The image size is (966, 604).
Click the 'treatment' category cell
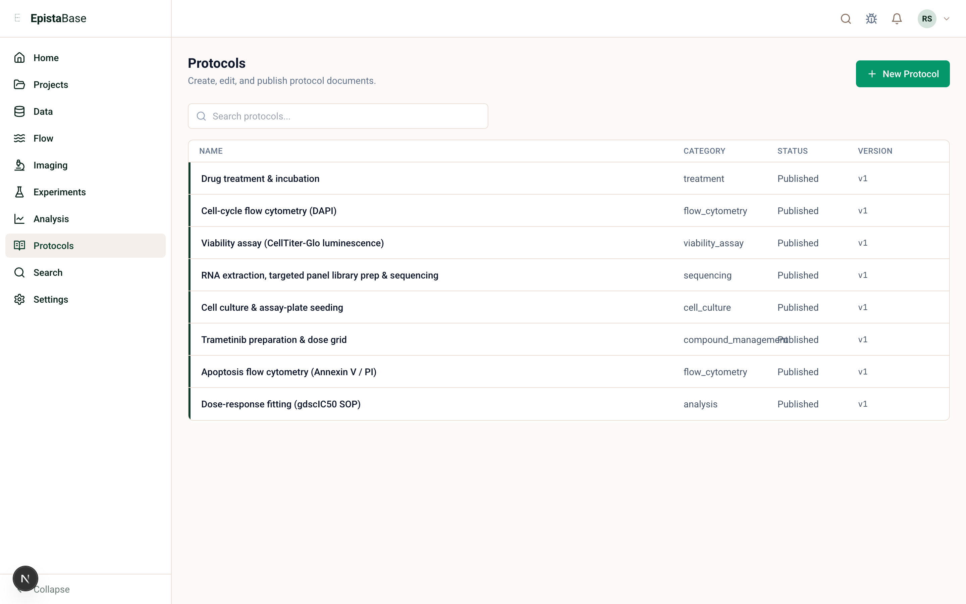pyautogui.click(x=704, y=179)
